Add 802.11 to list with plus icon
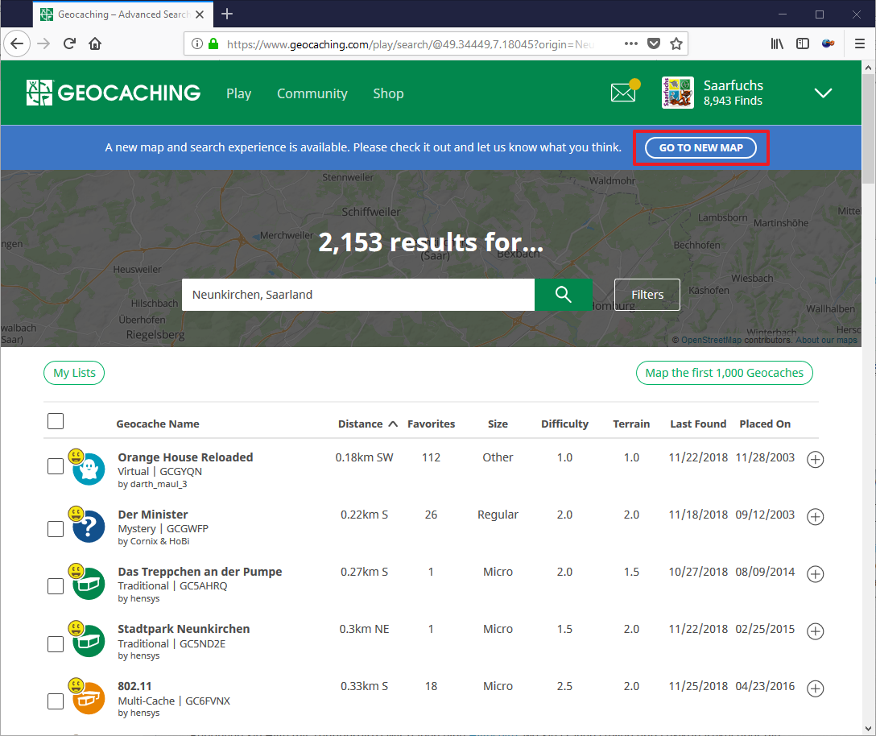The height and width of the screenshot is (736, 876). pos(816,688)
